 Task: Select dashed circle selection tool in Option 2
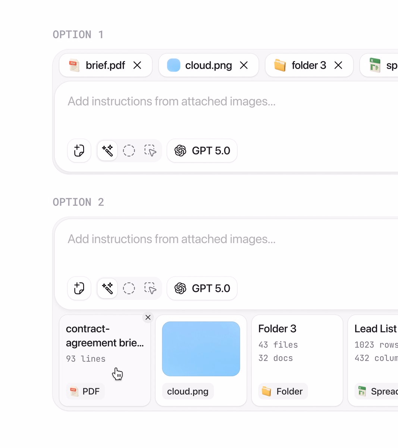click(x=129, y=289)
